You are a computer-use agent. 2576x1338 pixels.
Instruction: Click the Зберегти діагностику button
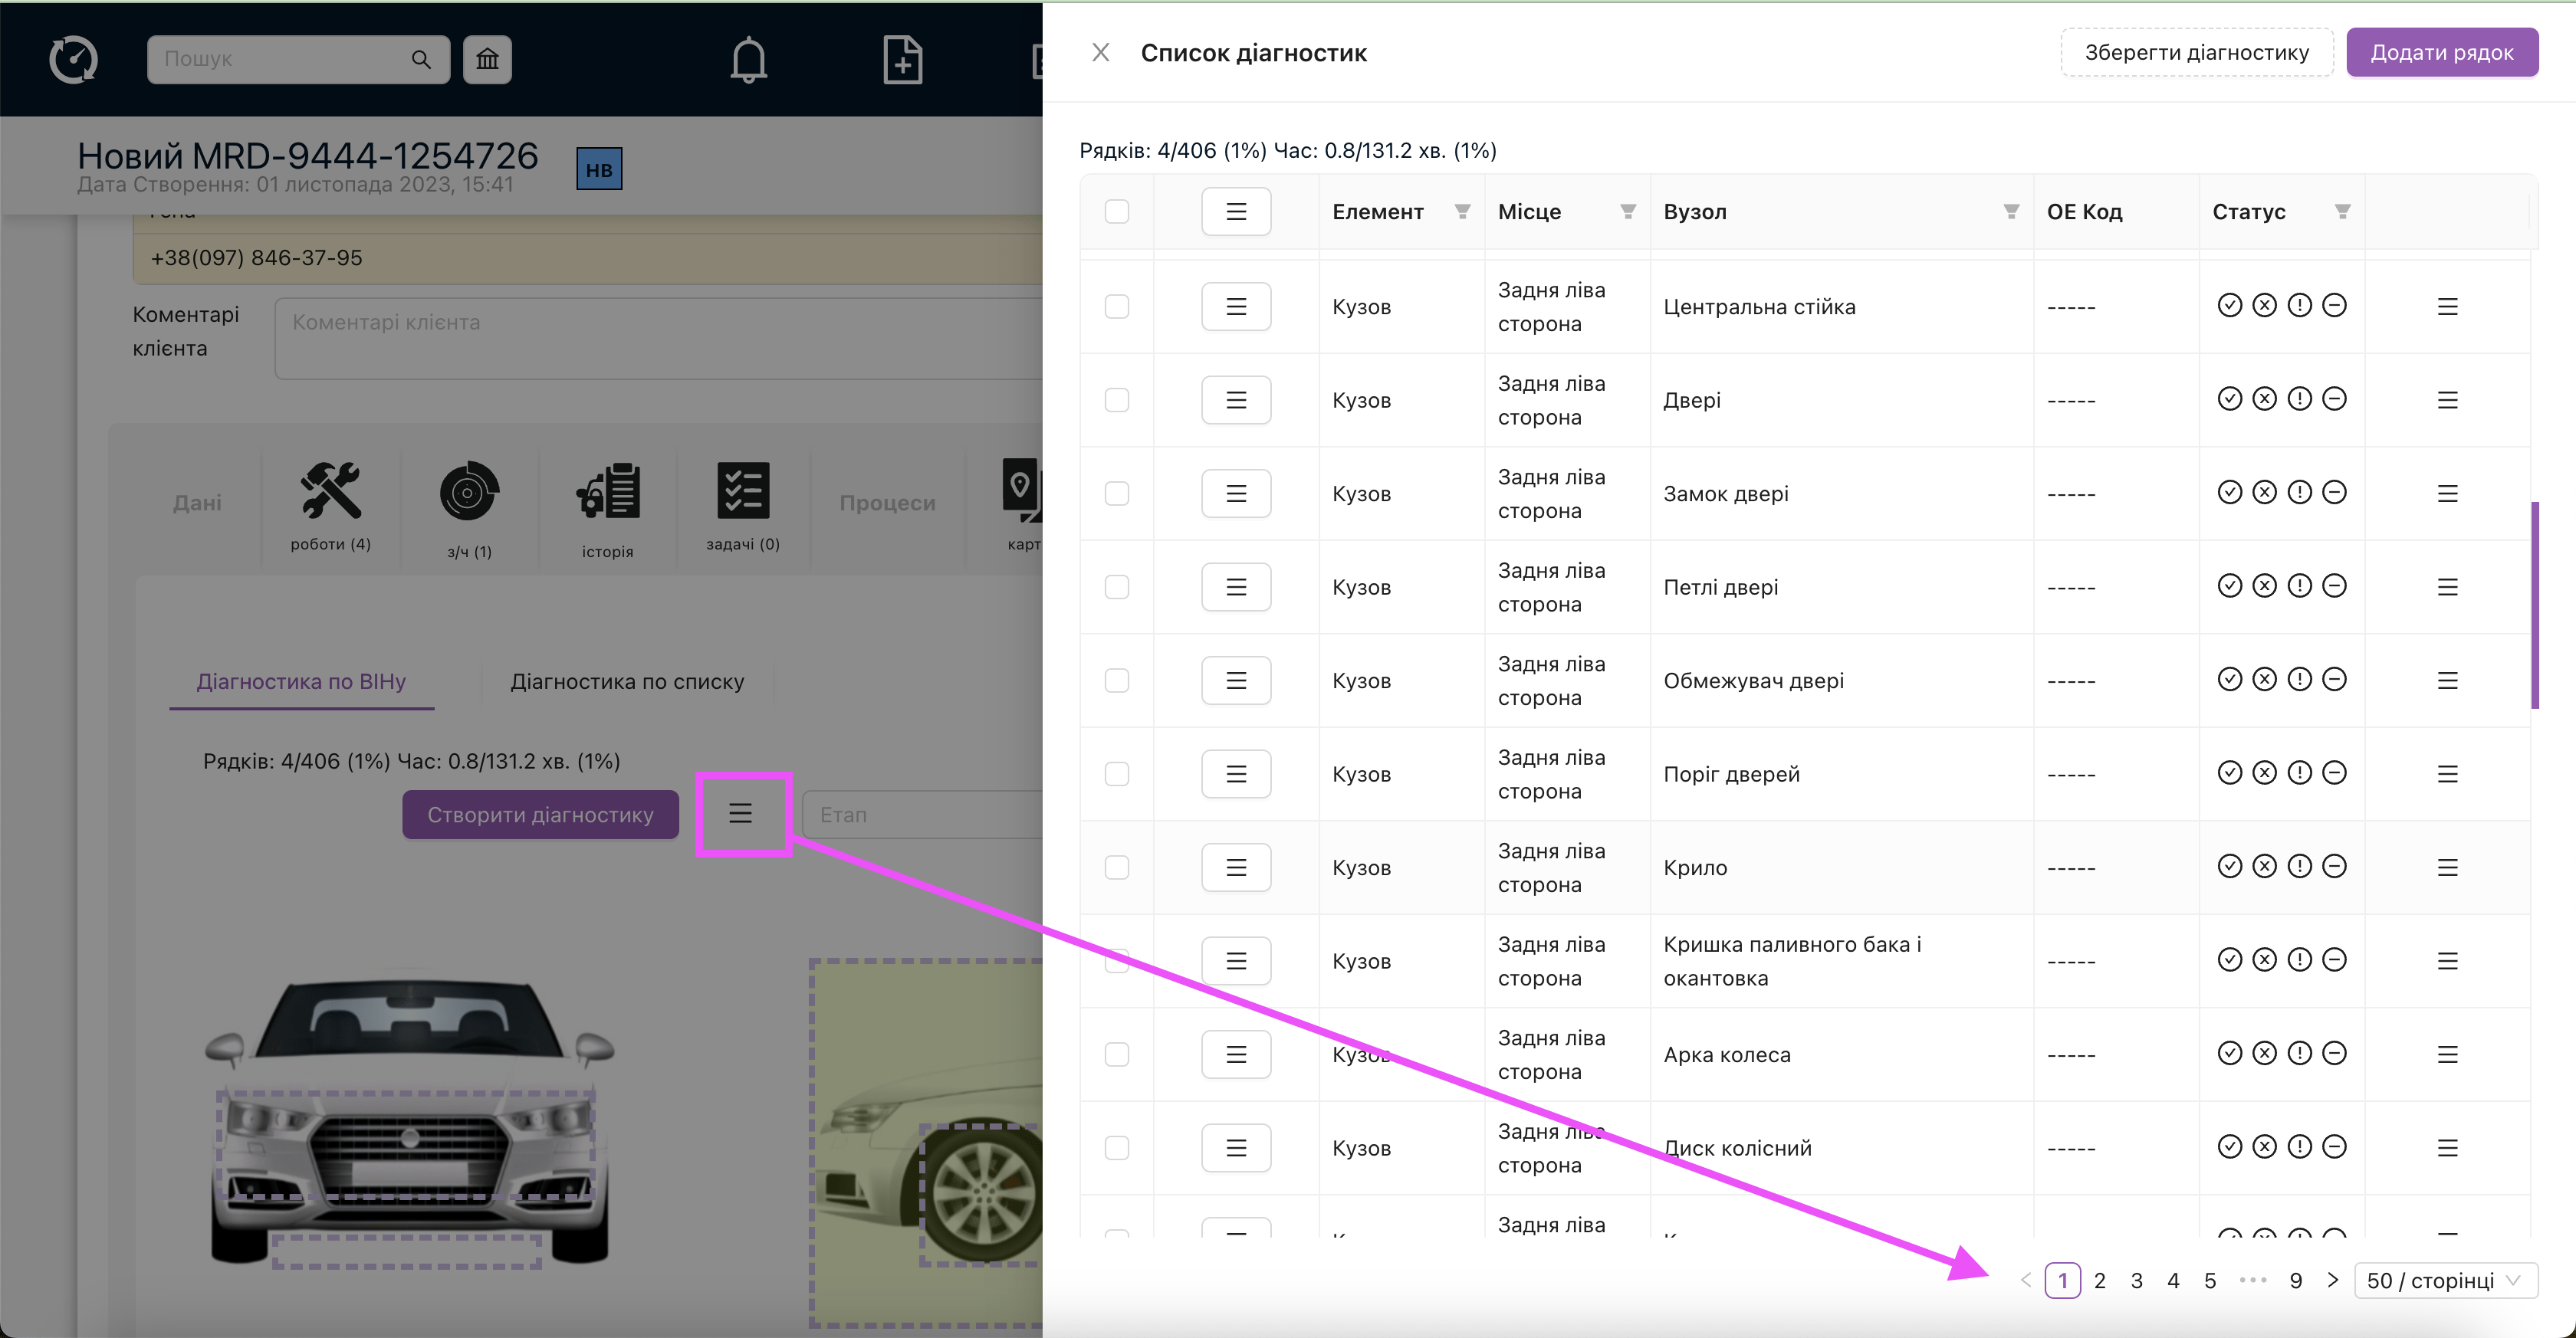tap(2197, 52)
